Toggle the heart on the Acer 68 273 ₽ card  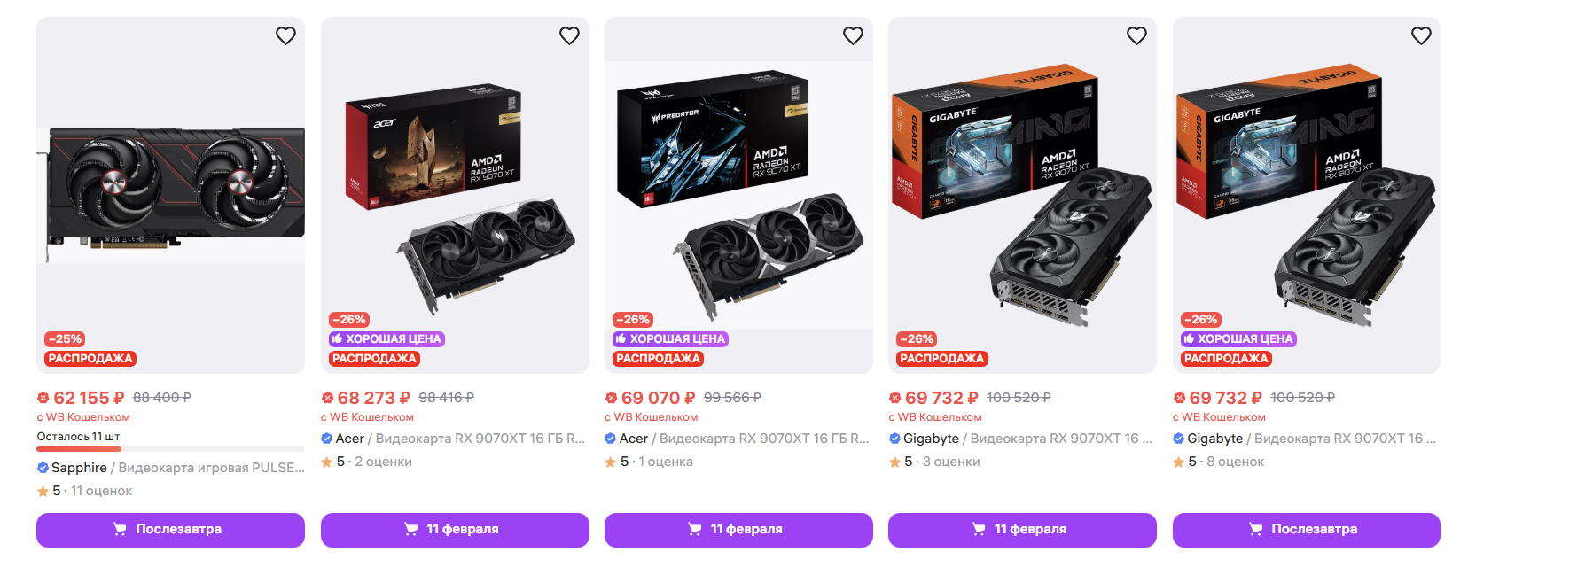pyautogui.click(x=569, y=35)
